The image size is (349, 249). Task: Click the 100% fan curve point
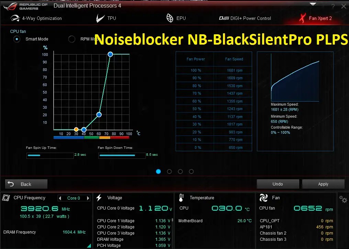(110, 54)
